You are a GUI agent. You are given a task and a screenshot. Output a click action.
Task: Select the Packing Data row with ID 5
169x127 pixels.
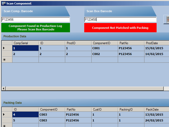pos(25,120)
